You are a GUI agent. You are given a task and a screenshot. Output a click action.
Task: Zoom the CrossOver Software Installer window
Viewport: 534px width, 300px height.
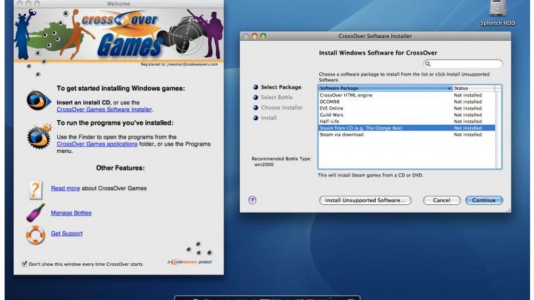[263, 35]
